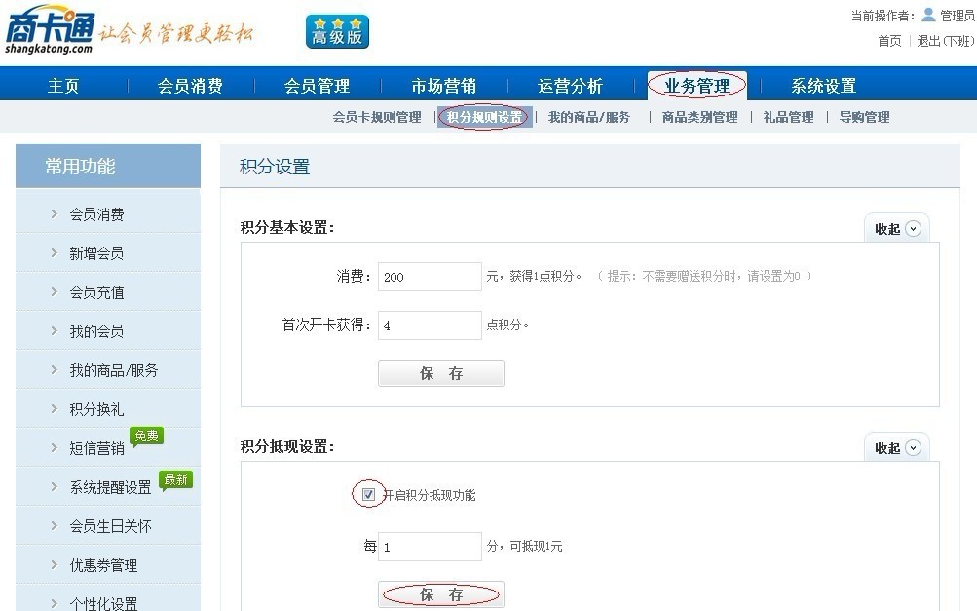Image resolution: width=977 pixels, height=611 pixels.
Task: Click the arrow icon beside 会员消费 sidebar item
Action: (x=55, y=213)
